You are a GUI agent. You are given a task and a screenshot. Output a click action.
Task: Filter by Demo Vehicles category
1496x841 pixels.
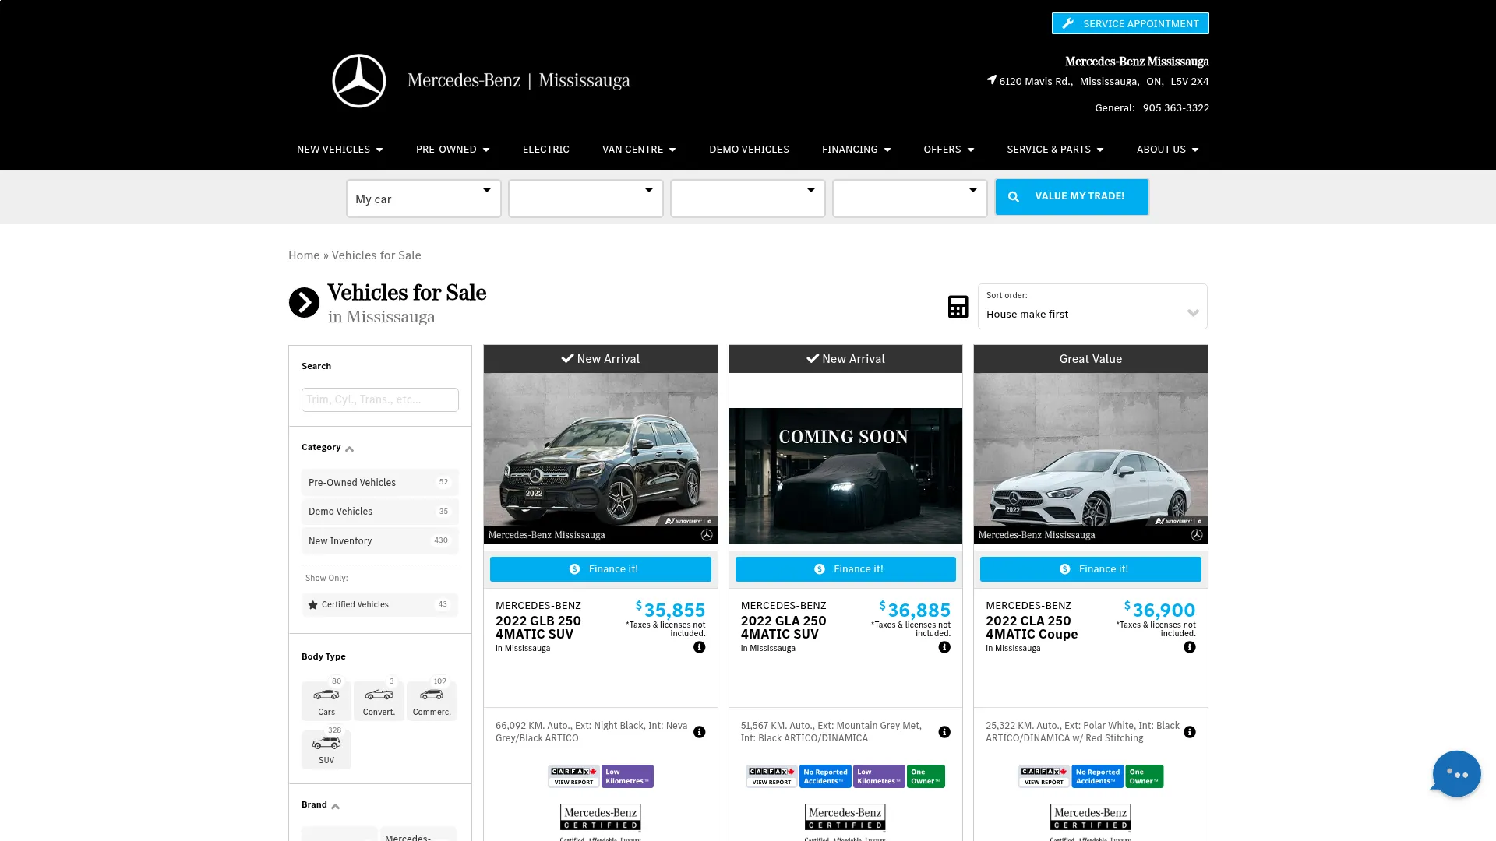pos(379,512)
